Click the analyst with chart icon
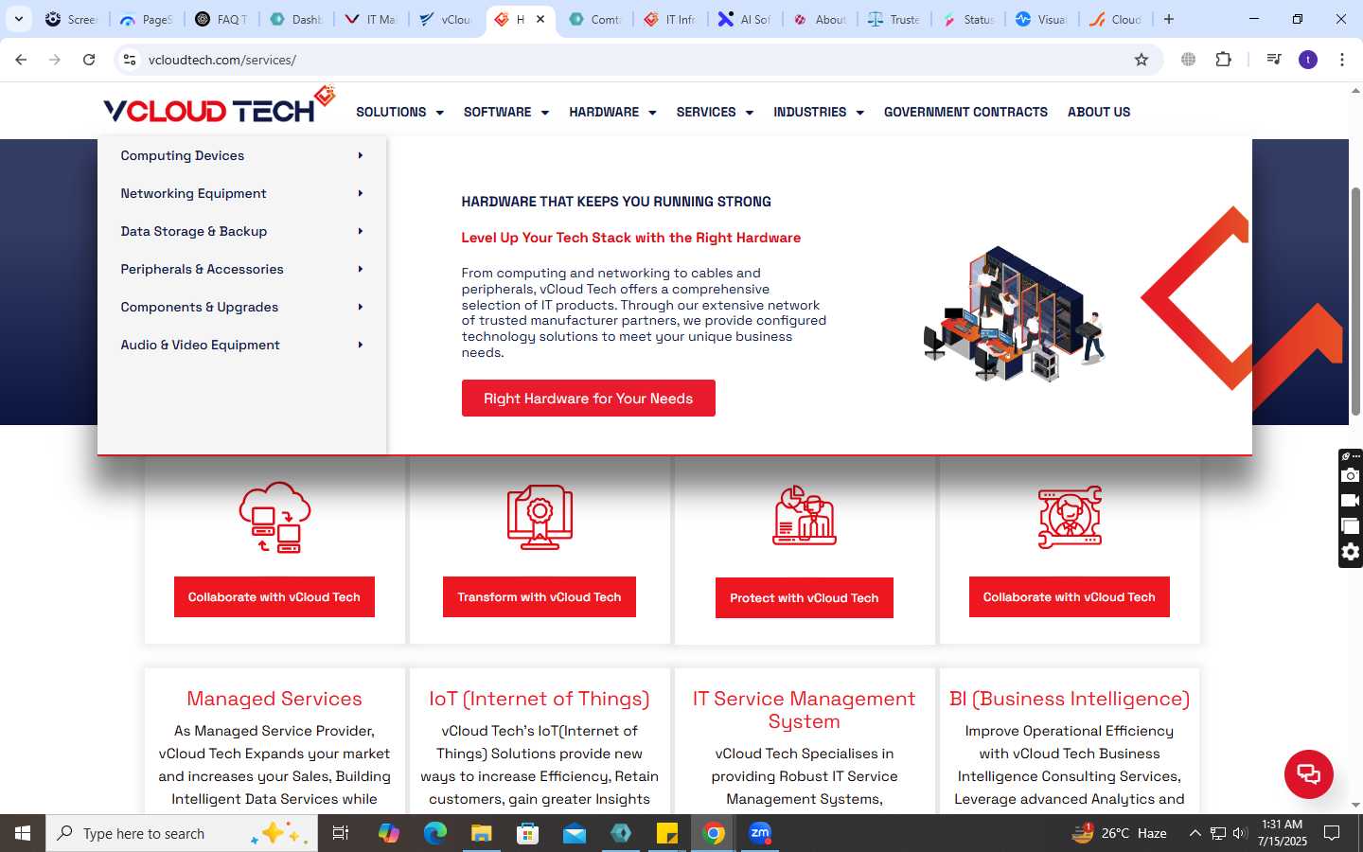Image resolution: width=1363 pixels, height=852 pixels. tap(805, 516)
